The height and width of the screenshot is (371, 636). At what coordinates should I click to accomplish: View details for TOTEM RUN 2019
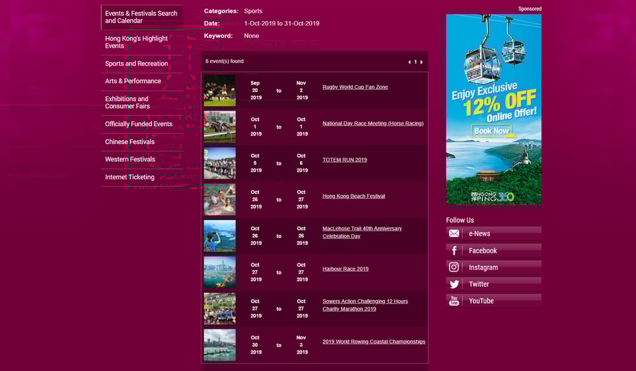click(344, 159)
